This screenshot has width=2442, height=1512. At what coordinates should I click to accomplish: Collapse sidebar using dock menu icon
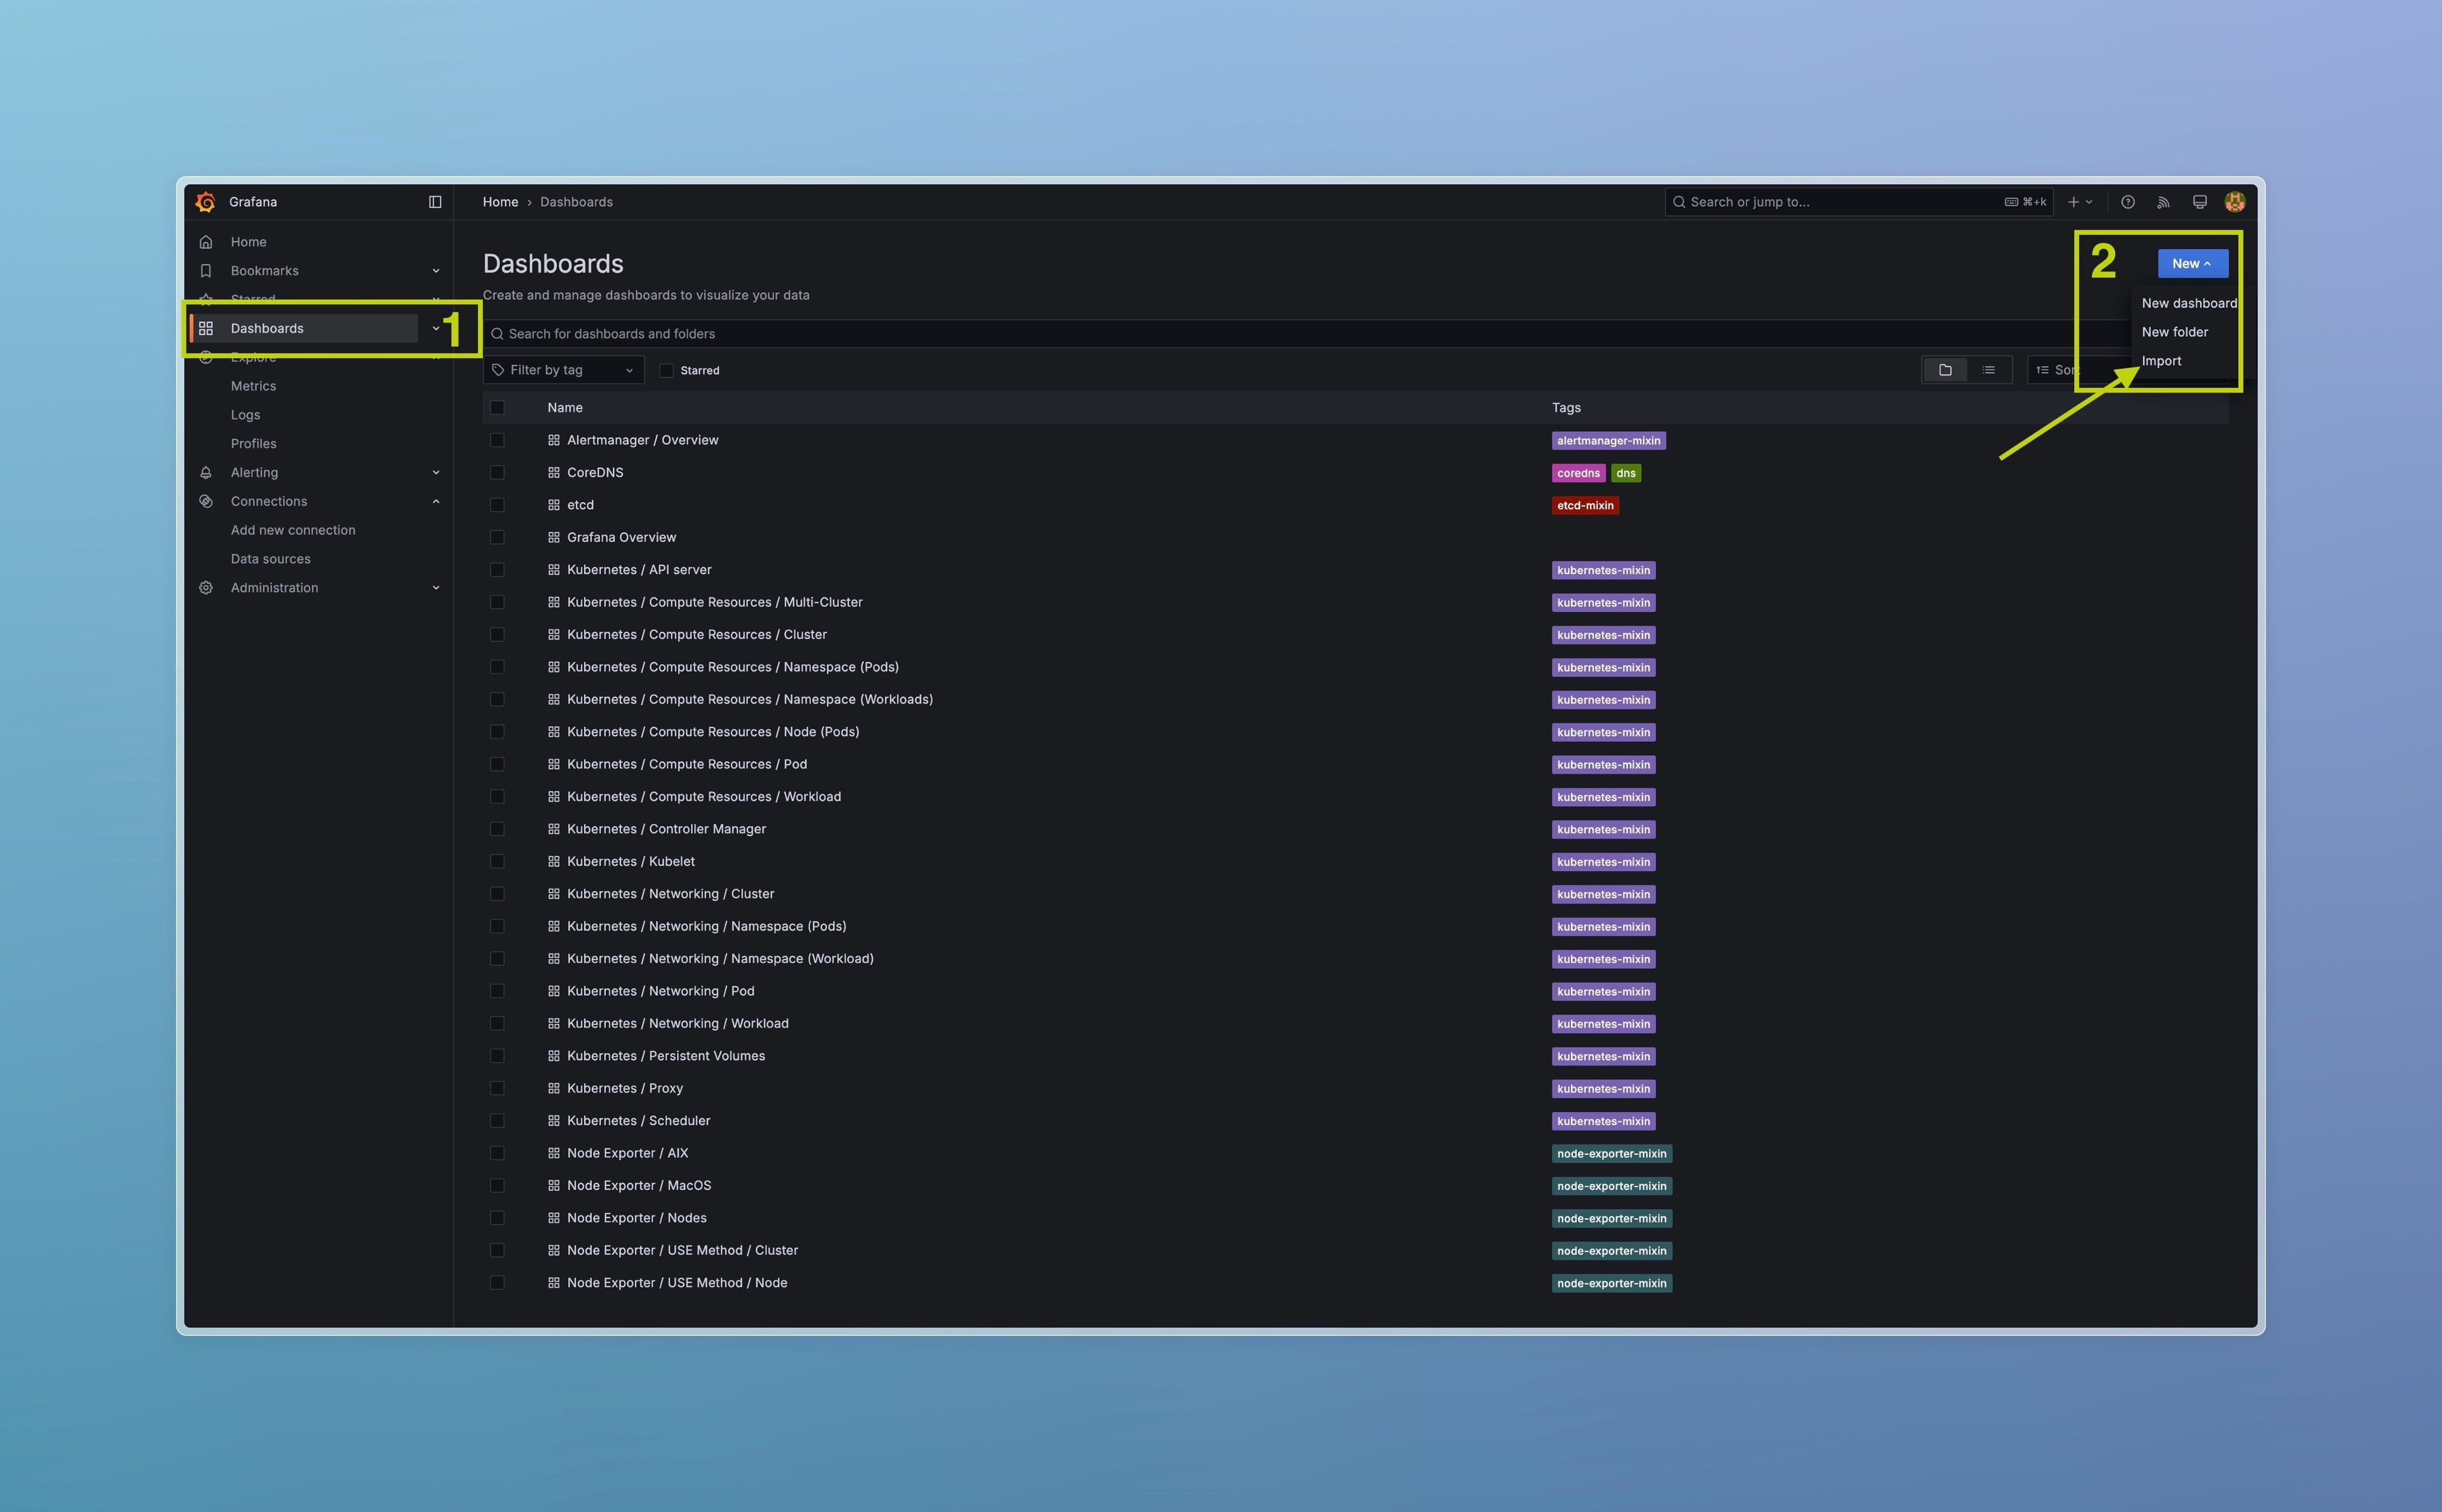coord(435,202)
